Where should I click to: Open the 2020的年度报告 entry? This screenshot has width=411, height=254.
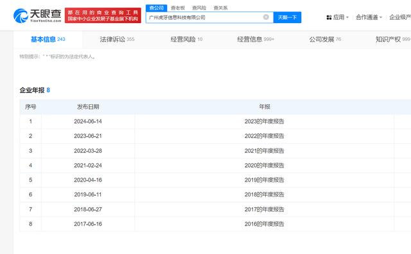264,166
